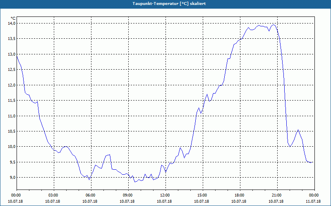Click the title 'Taupunkt-Temperatur [°C] skaliert'
331x206 pixels.
169,4
